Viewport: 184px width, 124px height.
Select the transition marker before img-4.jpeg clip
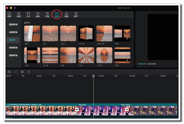point(126,109)
